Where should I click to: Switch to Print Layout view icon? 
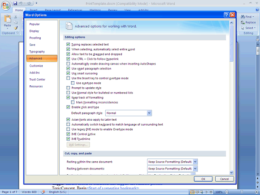tap(193, 192)
